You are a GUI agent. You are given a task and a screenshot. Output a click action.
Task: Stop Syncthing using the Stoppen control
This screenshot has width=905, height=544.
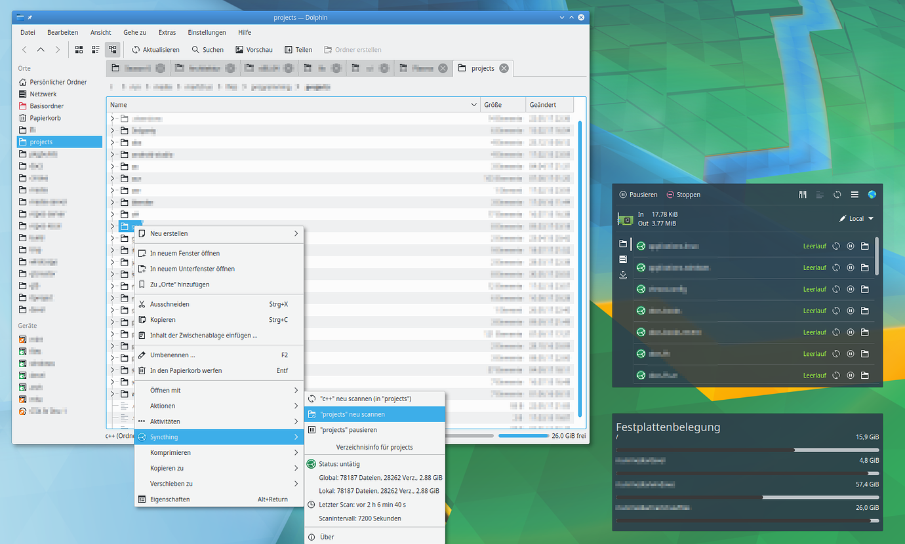(x=683, y=194)
